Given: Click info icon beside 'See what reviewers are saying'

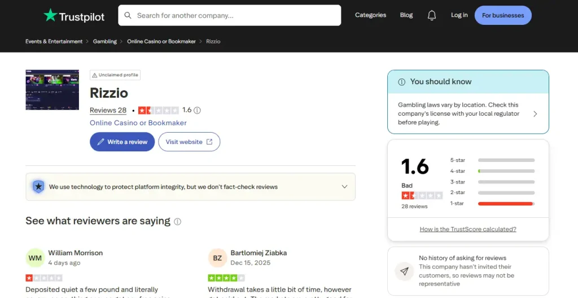Looking at the screenshot, I should coord(178,221).
